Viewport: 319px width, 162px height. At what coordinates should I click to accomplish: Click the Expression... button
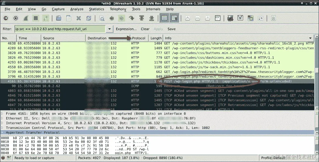pyautogui.click(x=126, y=29)
